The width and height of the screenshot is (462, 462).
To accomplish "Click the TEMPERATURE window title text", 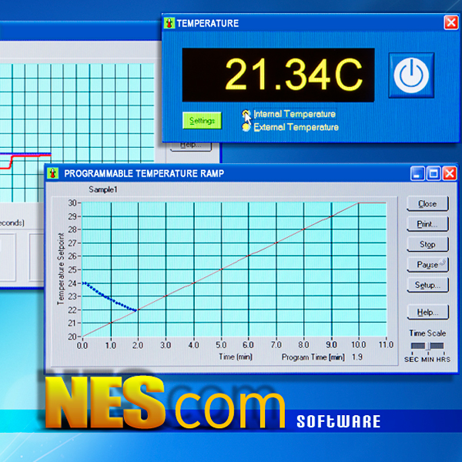I will point(208,23).
